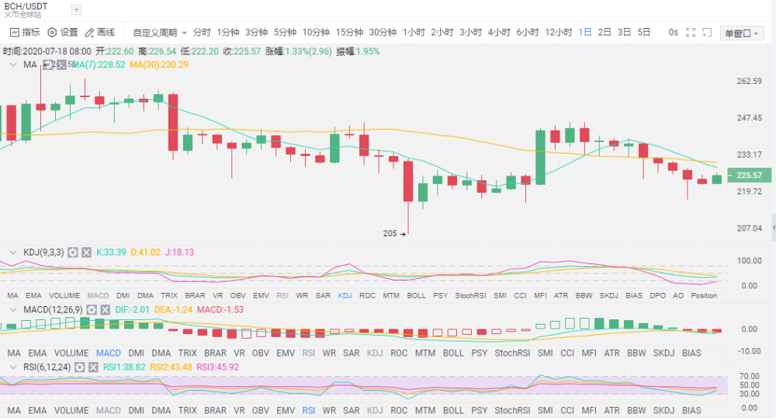
Task: Select RSI tab in the RSI panel row
Action: [x=308, y=410]
